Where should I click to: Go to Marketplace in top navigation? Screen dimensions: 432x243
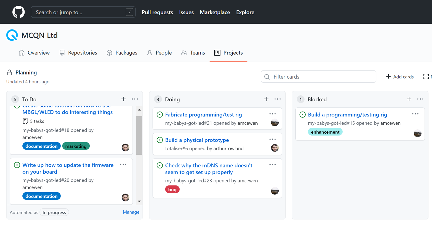(x=215, y=12)
